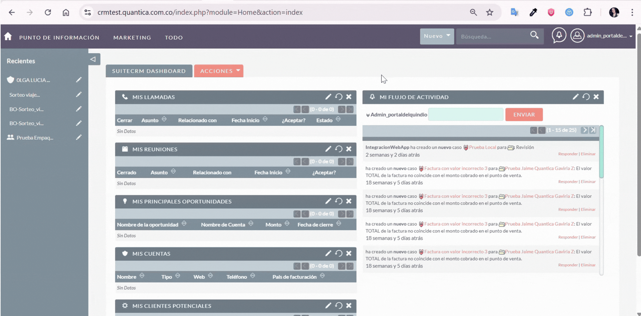Collapse the Recientes sidebar
641x316 pixels.
pos(93,59)
